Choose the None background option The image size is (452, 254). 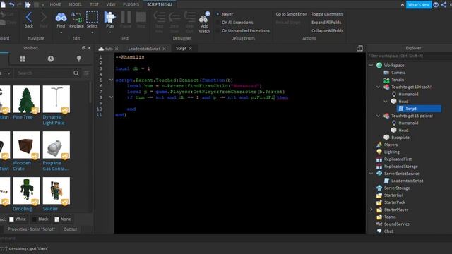(63, 219)
